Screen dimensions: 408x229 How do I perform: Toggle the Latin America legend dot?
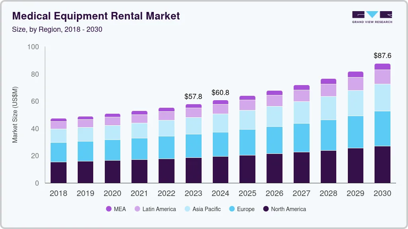click(x=137, y=209)
